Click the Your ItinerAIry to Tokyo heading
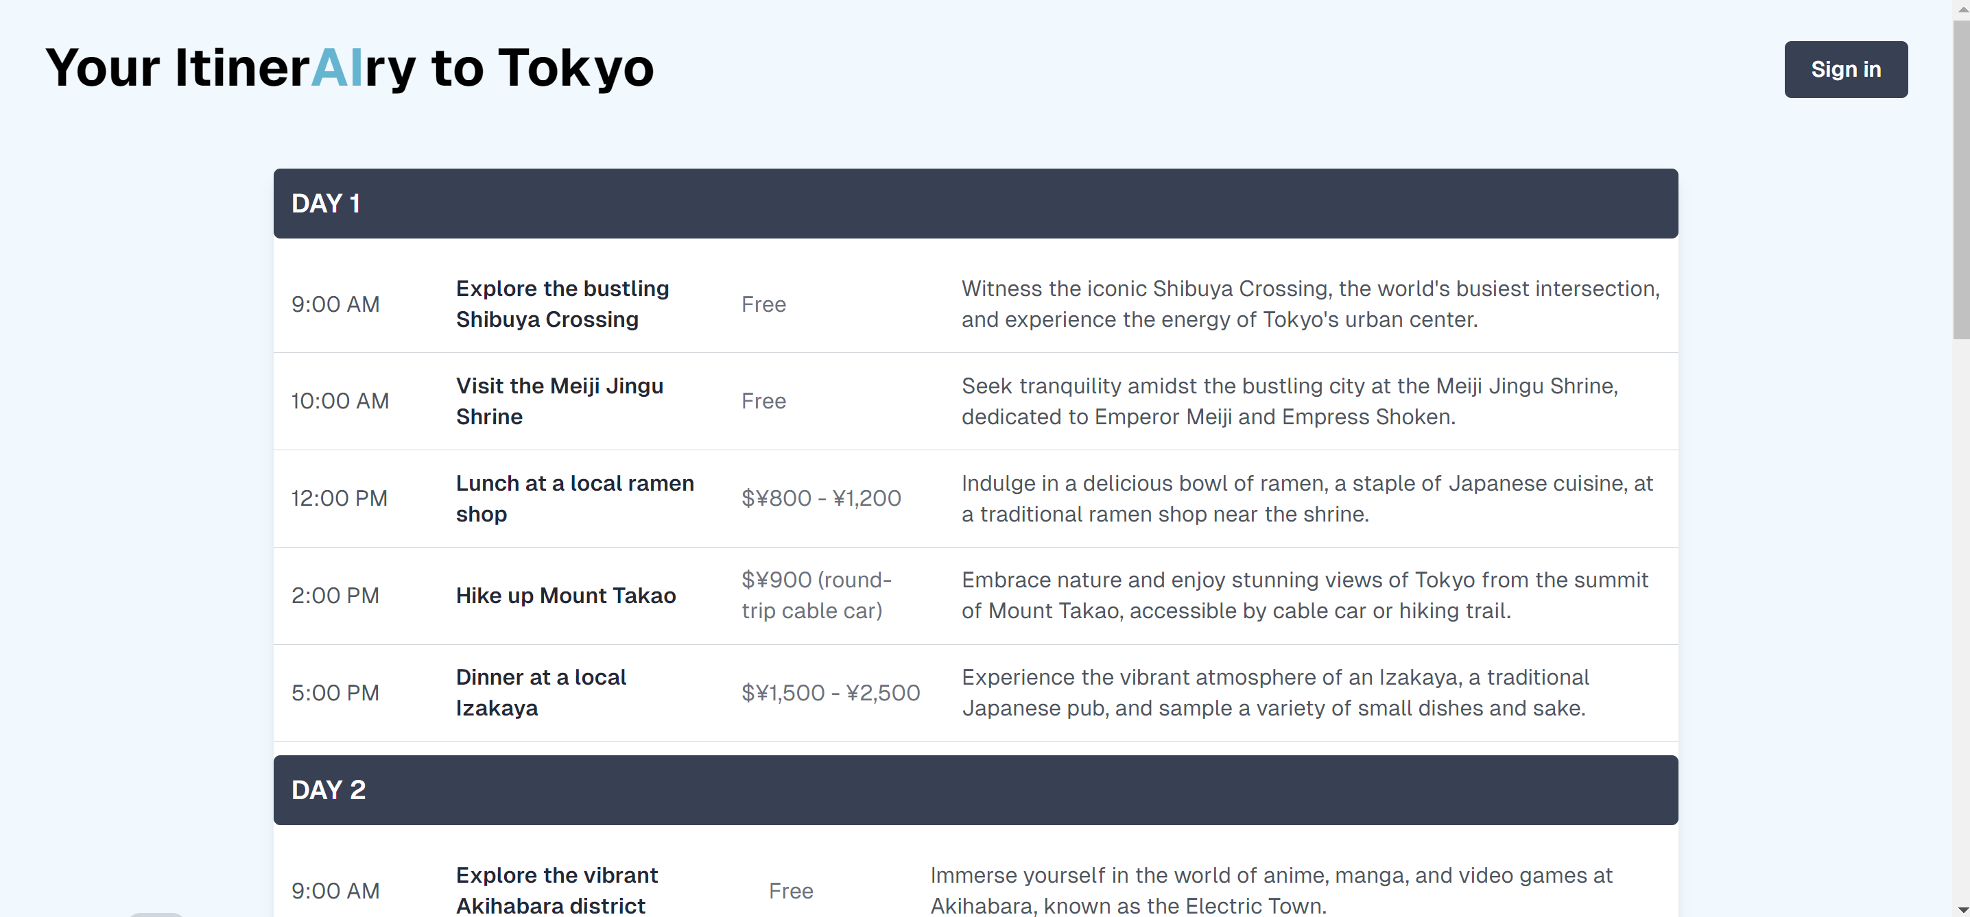The image size is (1970, 917). coord(350,68)
